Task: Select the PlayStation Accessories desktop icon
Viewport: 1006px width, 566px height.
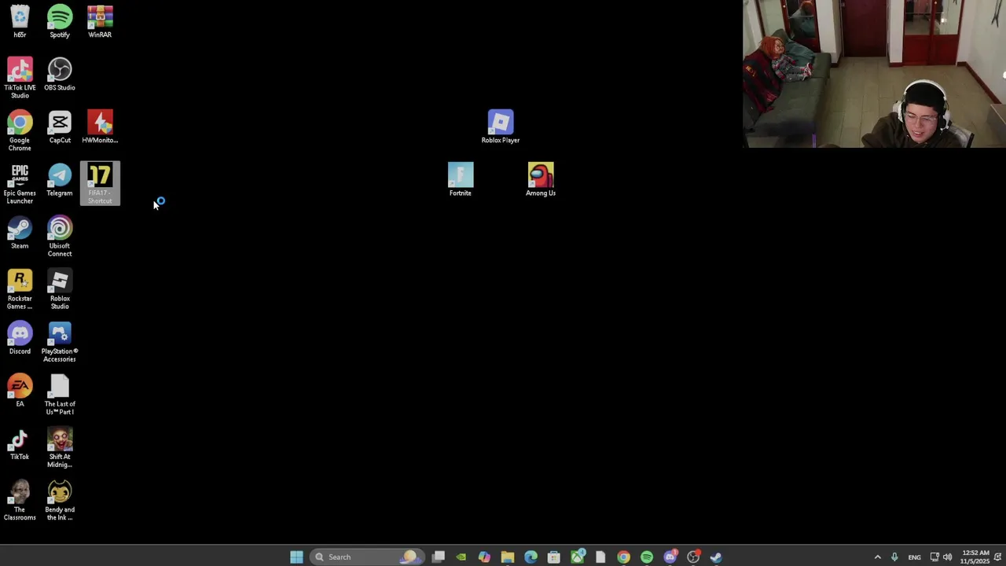Action: [60, 341]
